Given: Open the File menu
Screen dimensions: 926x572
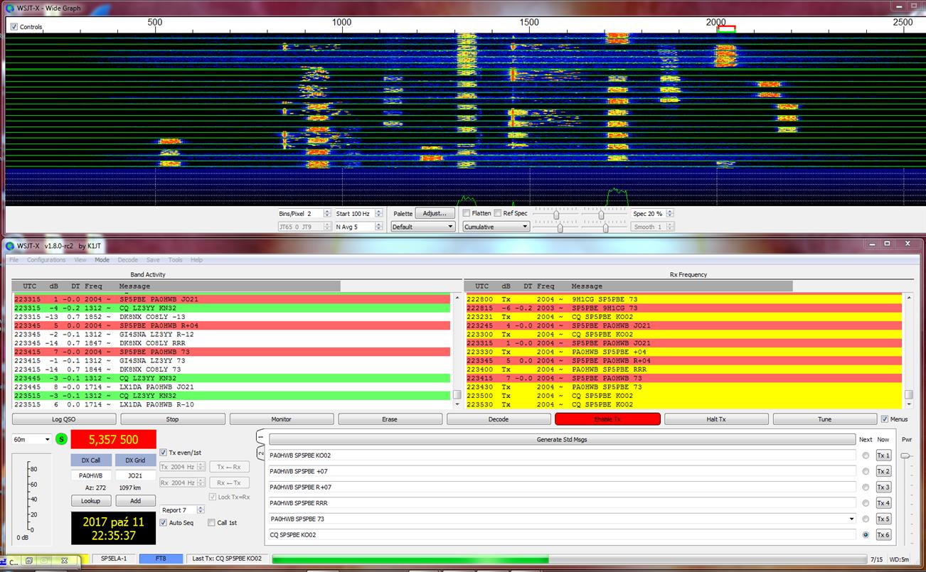Looking at the screenshot, I should 14,260.
